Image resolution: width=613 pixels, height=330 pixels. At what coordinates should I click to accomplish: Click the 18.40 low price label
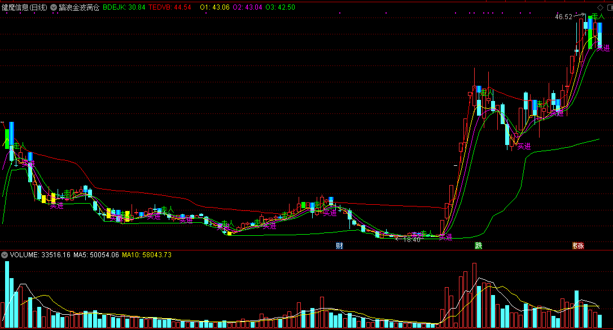411,240
